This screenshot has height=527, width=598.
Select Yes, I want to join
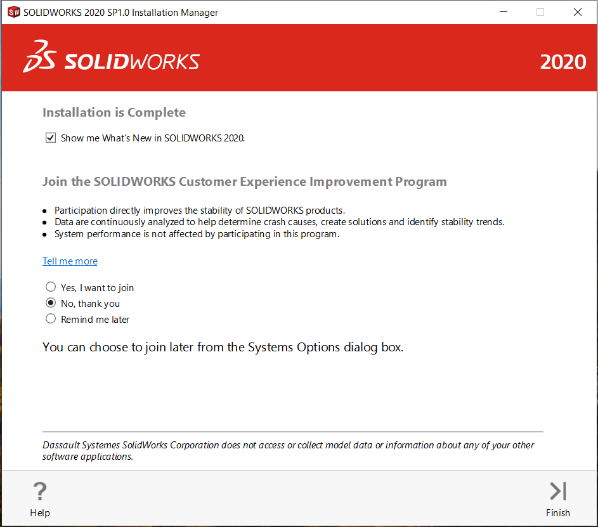pyautogui.click(x=51, y=287)
